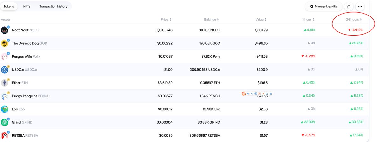Click the $0.03577 PENGU price

[x=165, y=96]
